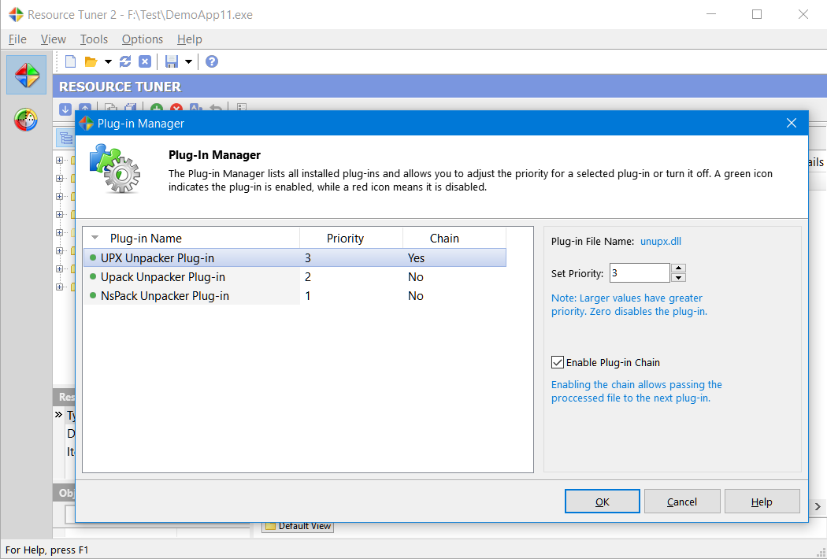Select the round scanner sidebar icon
The width and height of the screenshot is (827, 559).
(26, 120)
